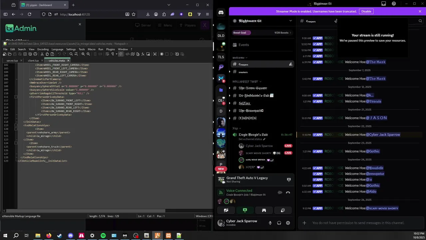The image size is (426, 240).
Task: Click the @Cyber Jack Sparrow mention link
Action: [383, 135]
